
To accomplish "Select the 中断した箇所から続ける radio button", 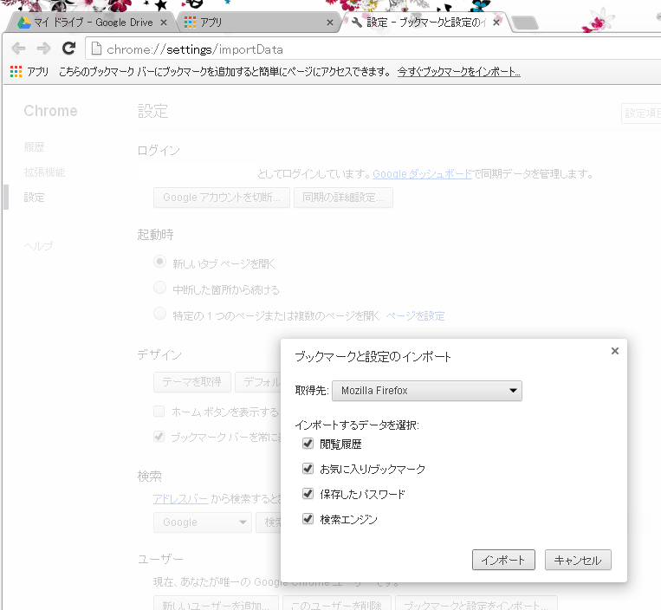I will pos(159,288).
